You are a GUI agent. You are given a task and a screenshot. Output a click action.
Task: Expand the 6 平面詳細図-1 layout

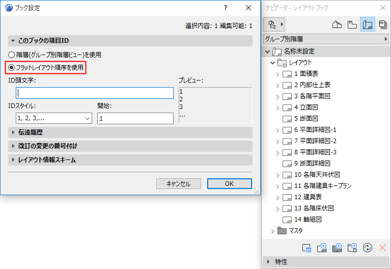point(278,130)
